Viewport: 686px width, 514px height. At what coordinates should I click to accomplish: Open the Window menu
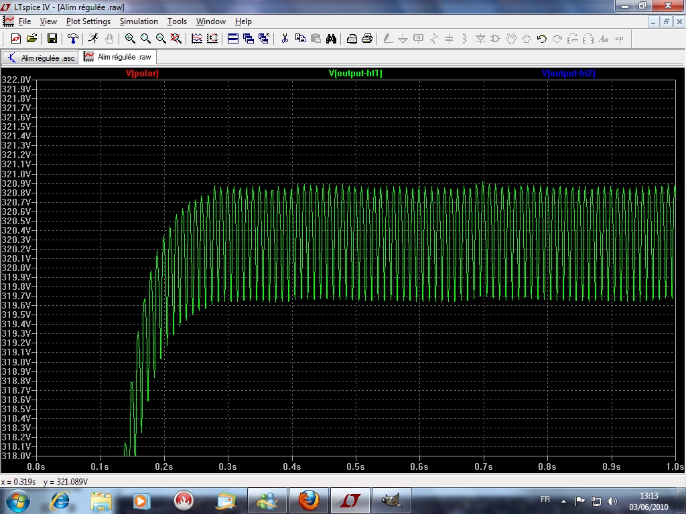210,21
